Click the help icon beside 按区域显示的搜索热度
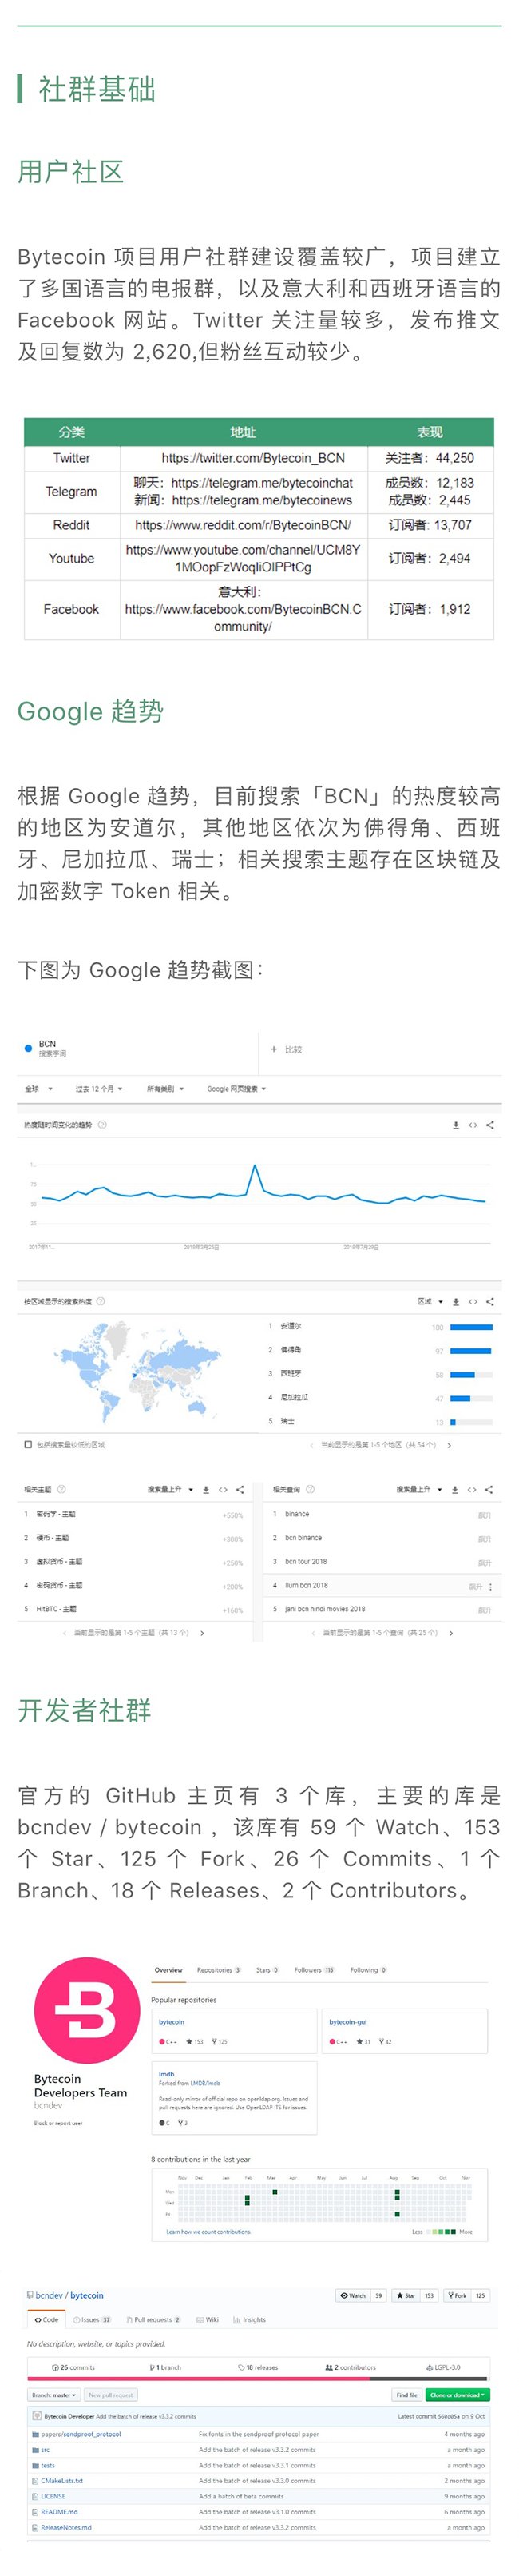Screen dimensions: 519x2576 pyautogui.click(x=100, y=1301)
